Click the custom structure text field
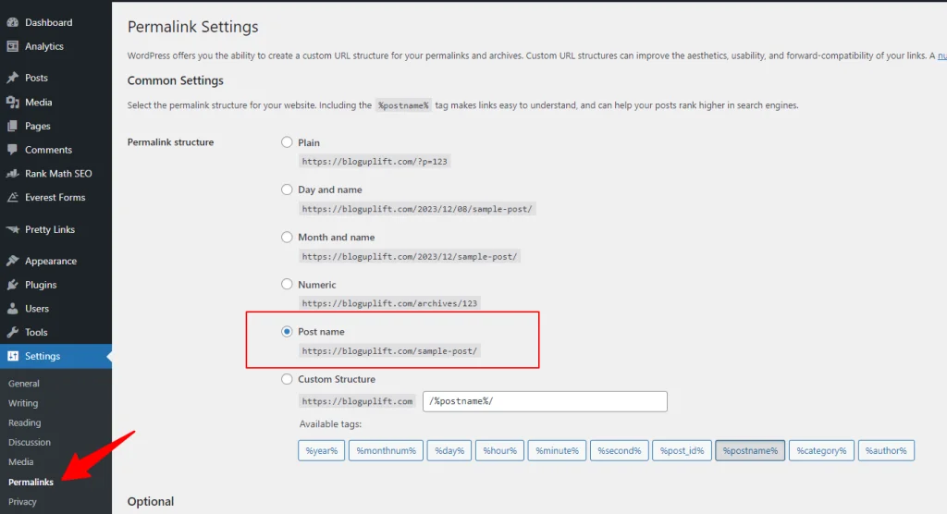The height and width of the screenshot is (514, 947). click(545, 401)
